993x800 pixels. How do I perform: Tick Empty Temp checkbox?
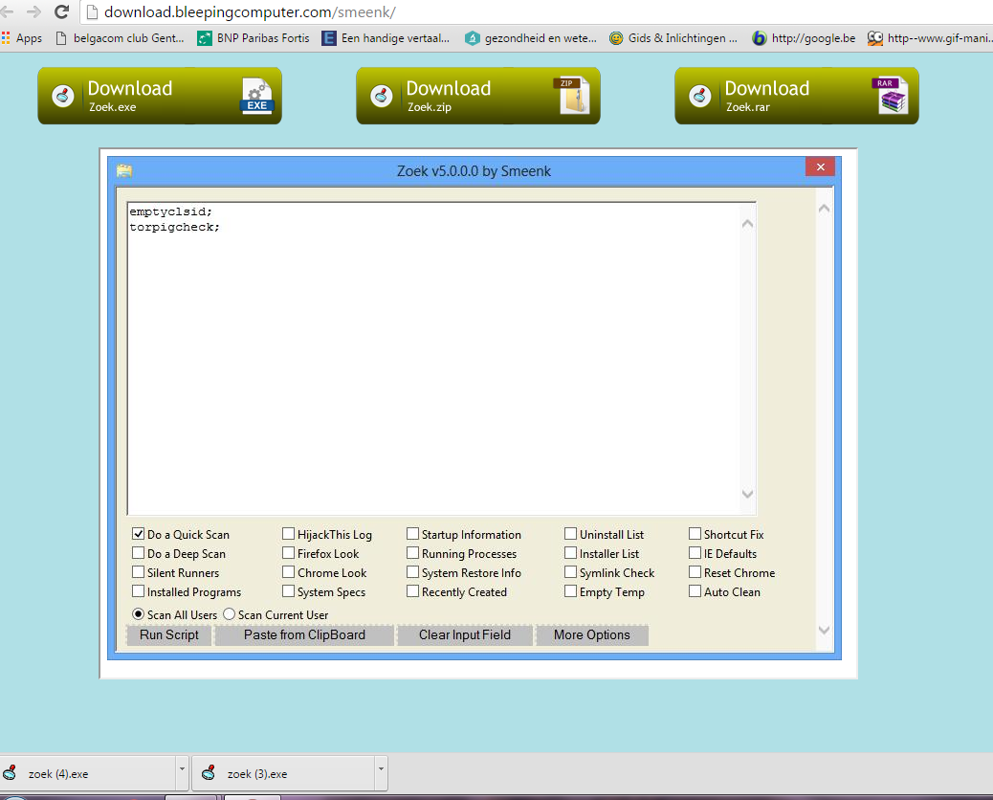pyautogui.click(x=570, y=591)
